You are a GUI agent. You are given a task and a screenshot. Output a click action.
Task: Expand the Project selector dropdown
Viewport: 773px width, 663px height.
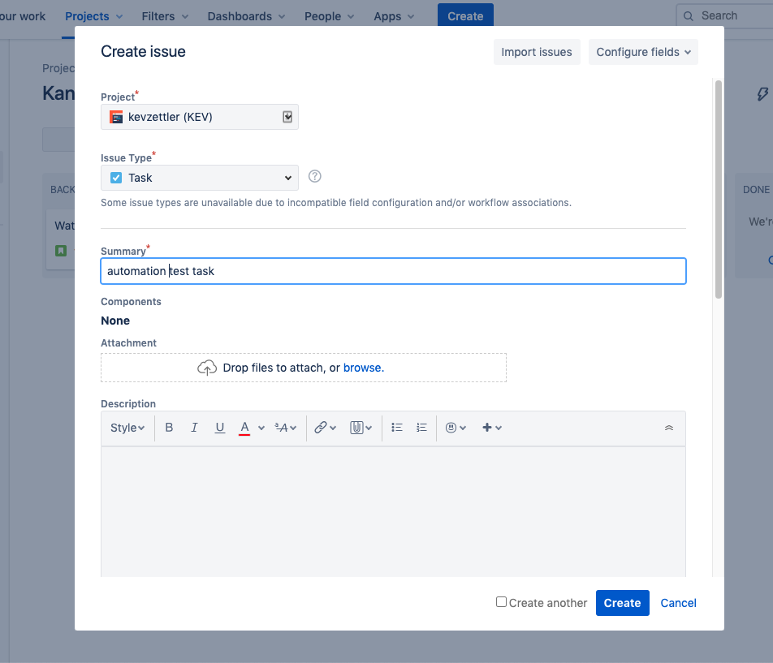pyautogui.click(x=287, y=116)
